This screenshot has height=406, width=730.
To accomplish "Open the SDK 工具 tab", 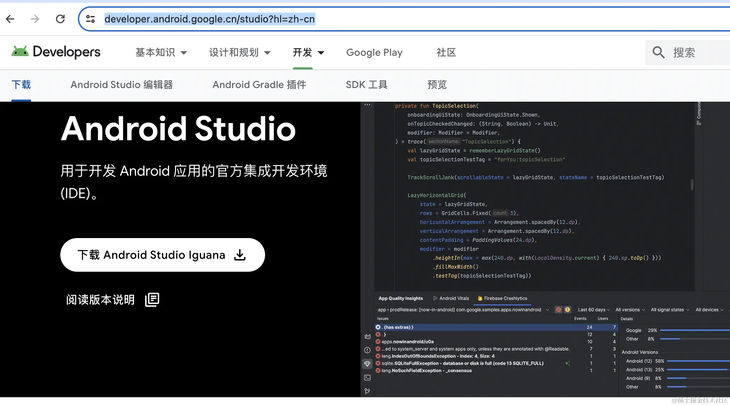I will point(366,85).
